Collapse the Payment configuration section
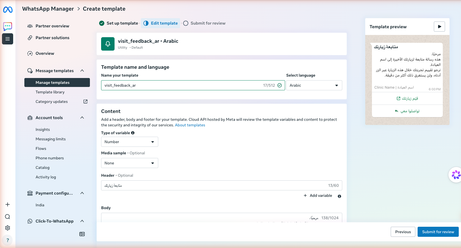Screen dimensions: 461x248 82,193
